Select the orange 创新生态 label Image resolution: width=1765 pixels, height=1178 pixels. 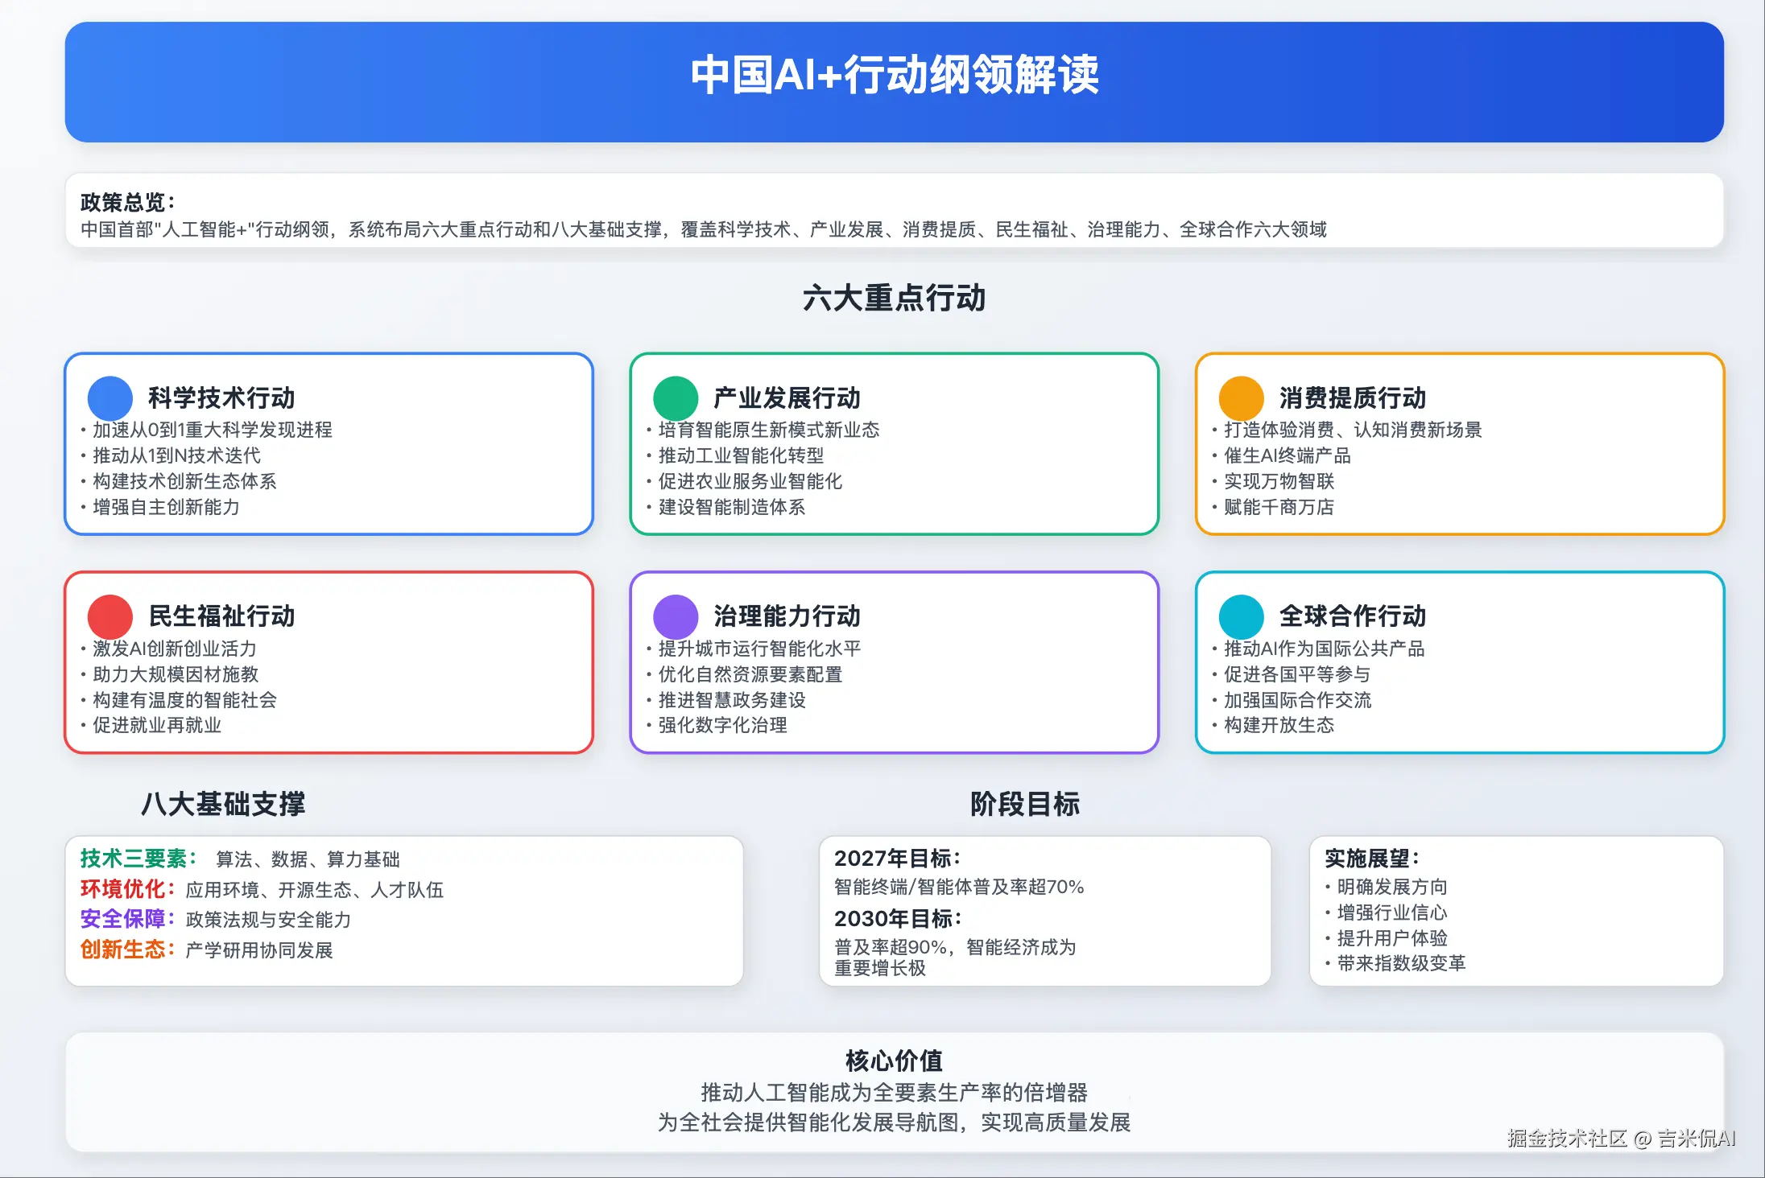(x=124, y=949)
